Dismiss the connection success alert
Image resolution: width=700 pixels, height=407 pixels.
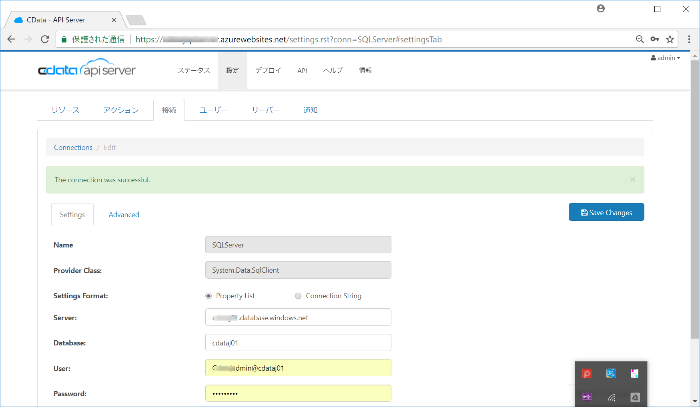[x=632, y=180]
